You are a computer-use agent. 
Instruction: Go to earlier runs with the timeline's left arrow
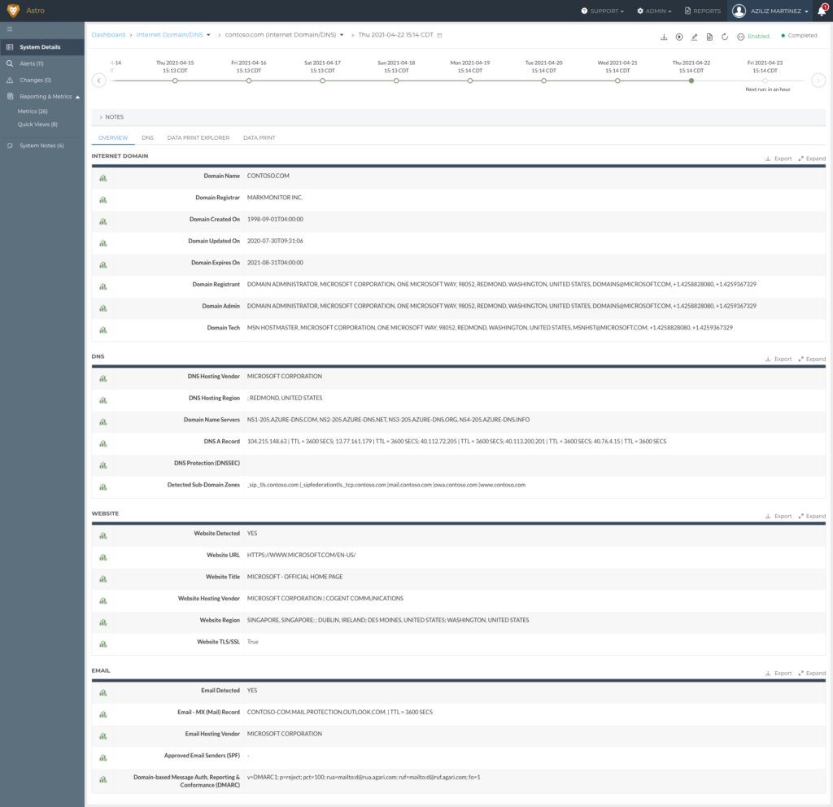click(x=98, y=81)
